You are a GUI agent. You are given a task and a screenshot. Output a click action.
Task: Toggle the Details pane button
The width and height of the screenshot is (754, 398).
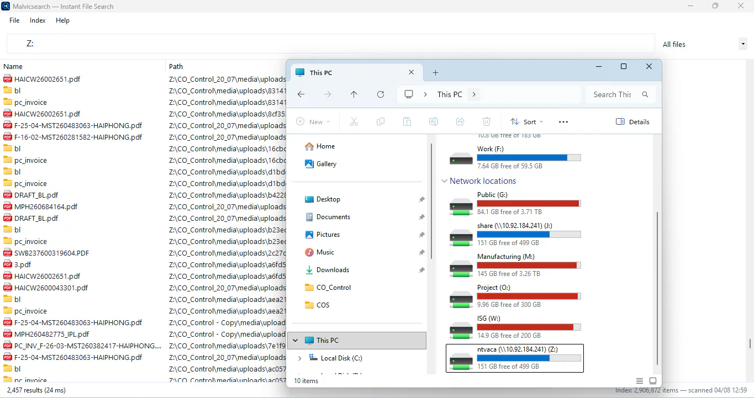(x=633, y=122)
